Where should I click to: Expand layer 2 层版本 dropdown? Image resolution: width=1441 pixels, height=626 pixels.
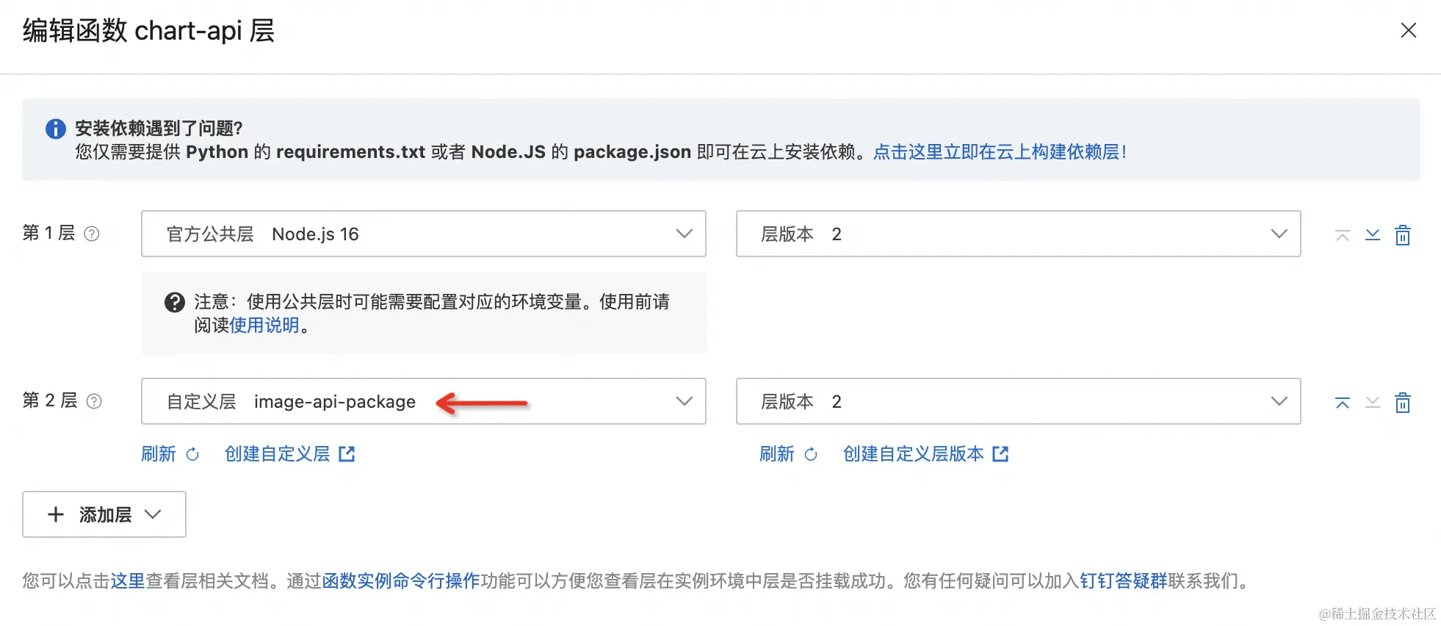coord(1018,401)
